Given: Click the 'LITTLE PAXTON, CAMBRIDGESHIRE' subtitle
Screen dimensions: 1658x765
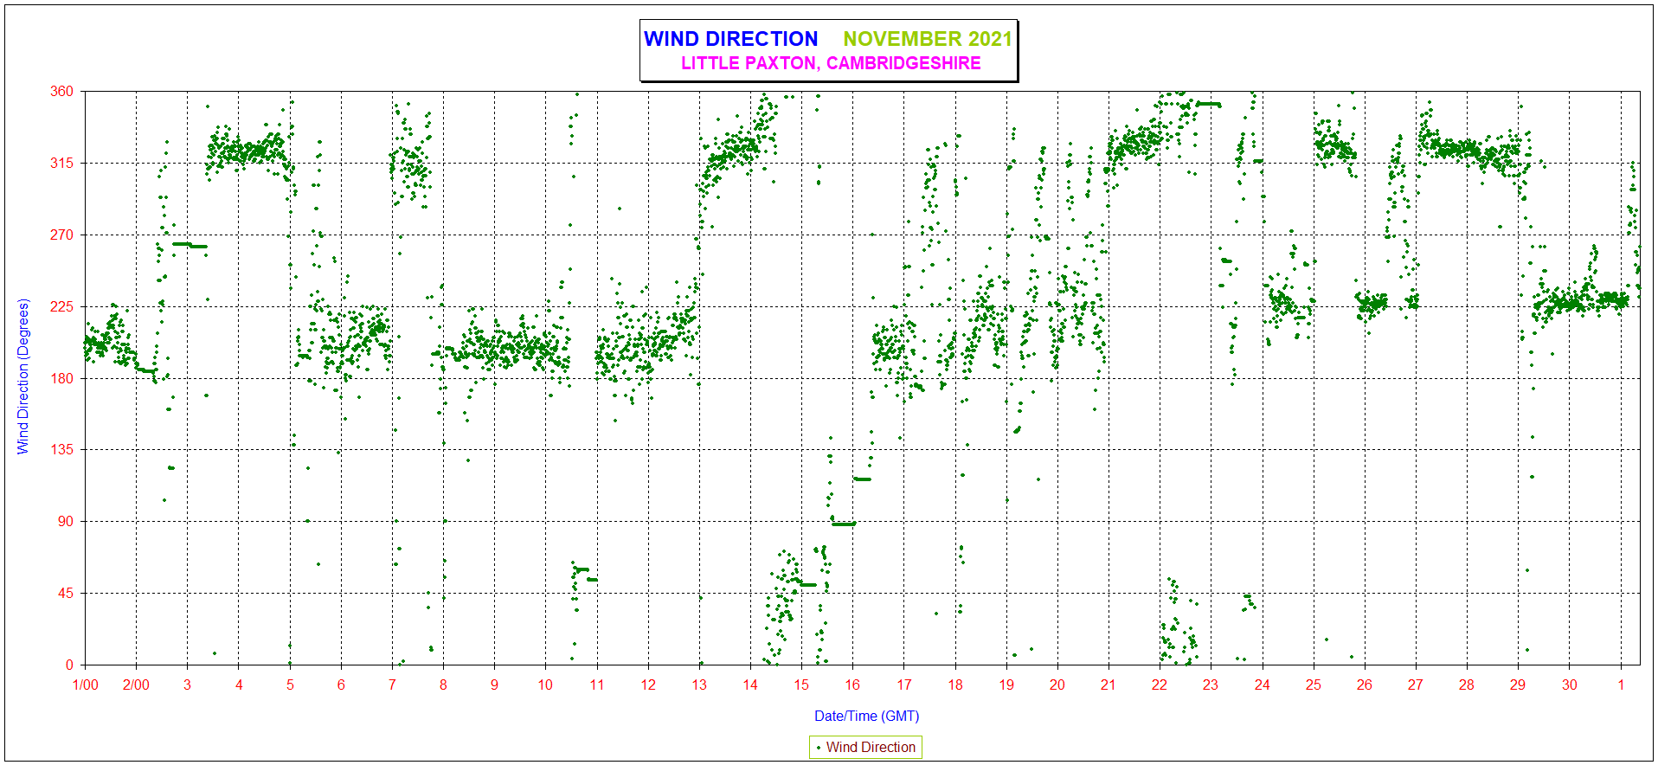Looking at the screenshot, I should (x=831, y=63).
